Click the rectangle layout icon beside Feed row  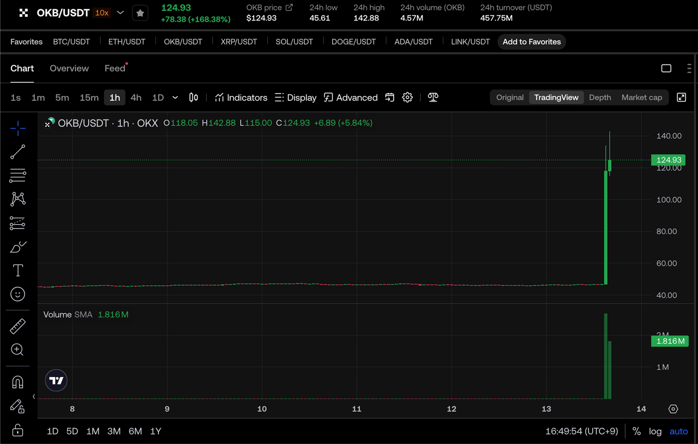click(x=666, y=68)
